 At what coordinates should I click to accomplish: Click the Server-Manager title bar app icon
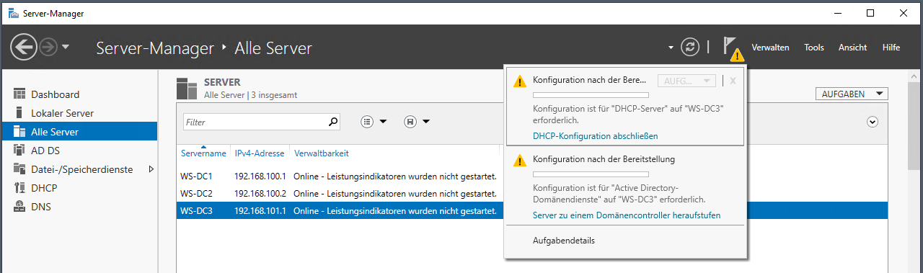tap(13, 12)
